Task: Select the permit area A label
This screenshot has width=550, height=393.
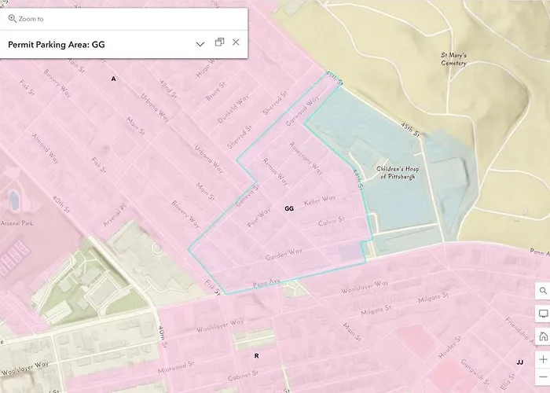Action: [113, 79]
